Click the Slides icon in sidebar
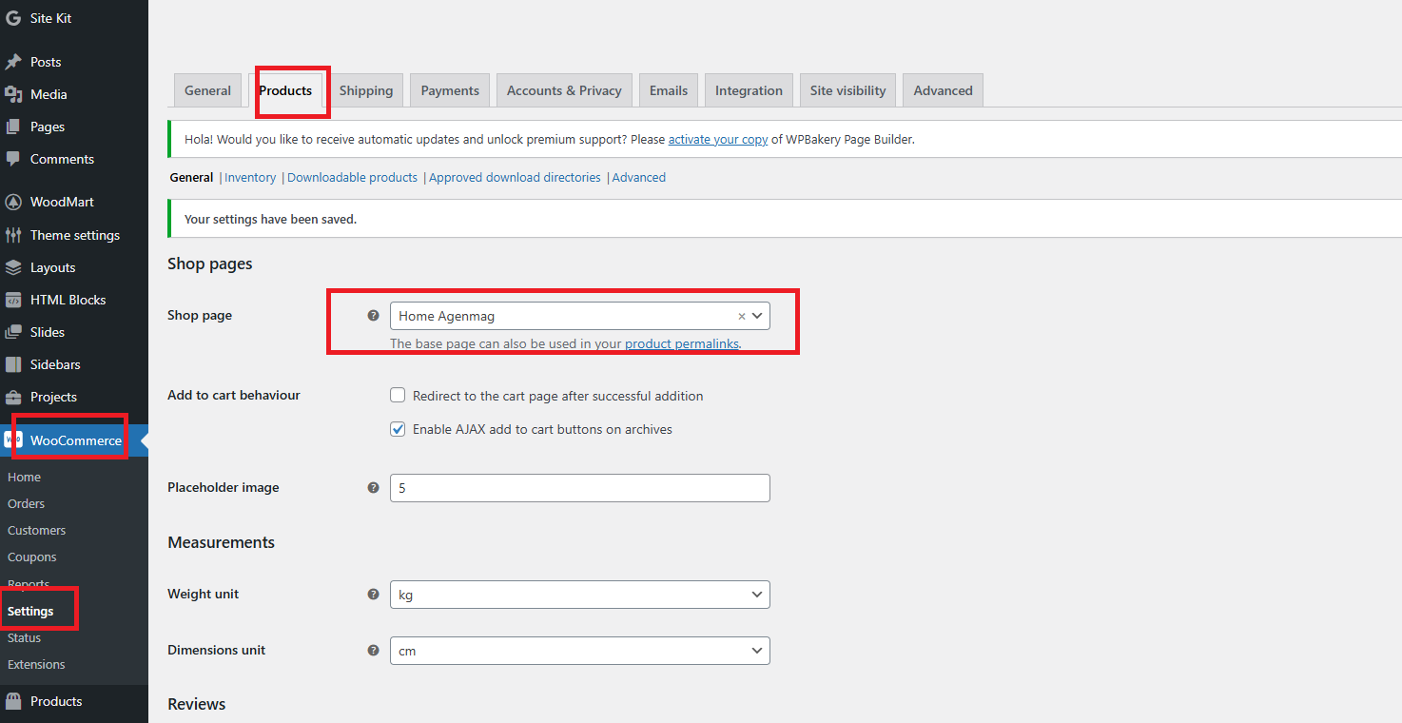 pyautogui.click(x=13, y=332)
